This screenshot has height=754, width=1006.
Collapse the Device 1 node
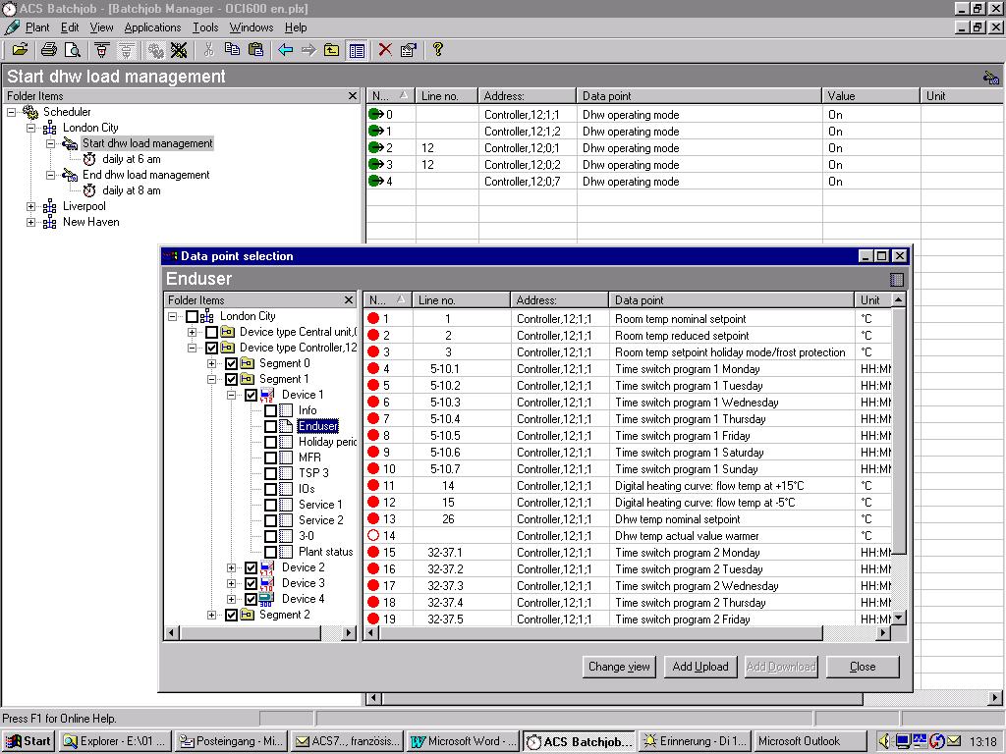coord(231,395)
